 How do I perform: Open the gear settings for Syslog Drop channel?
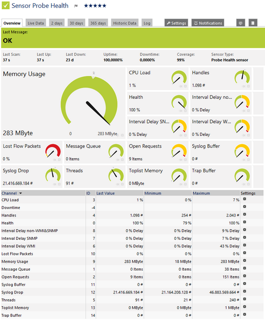click(244, 291)
